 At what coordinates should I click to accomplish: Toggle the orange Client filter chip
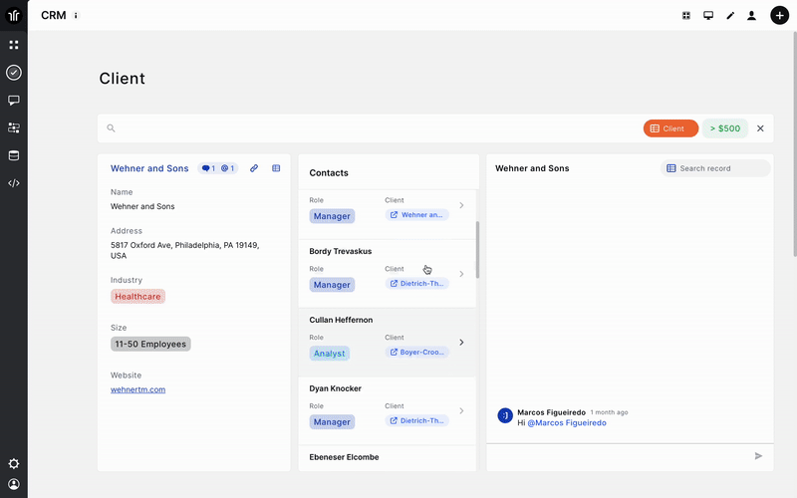(x=670, y=128)
